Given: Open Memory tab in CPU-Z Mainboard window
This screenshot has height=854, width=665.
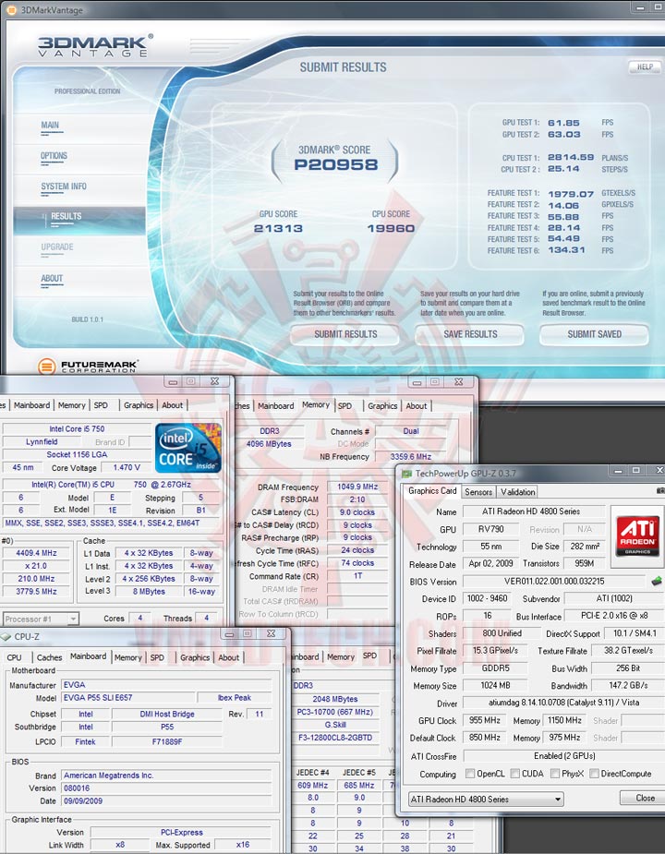Looking at the screenshot, I should [x=128, y=657].
